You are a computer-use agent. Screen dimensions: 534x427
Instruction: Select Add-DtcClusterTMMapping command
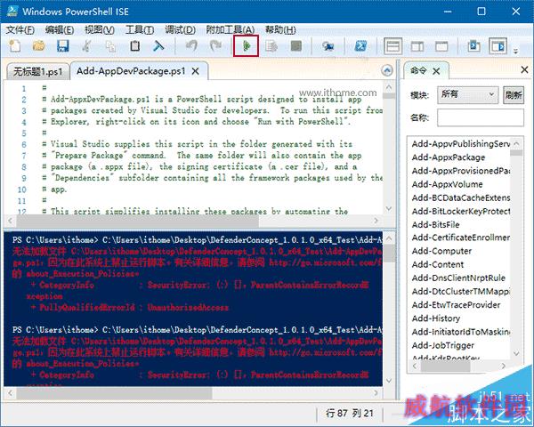coord(460,292)
